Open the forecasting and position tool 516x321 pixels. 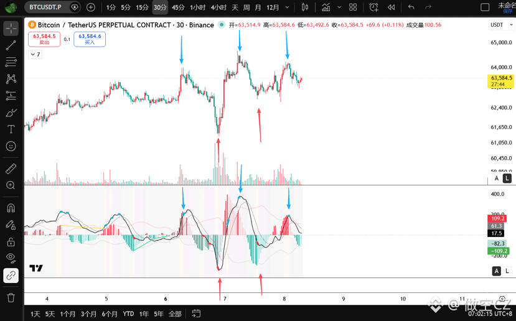11,96
